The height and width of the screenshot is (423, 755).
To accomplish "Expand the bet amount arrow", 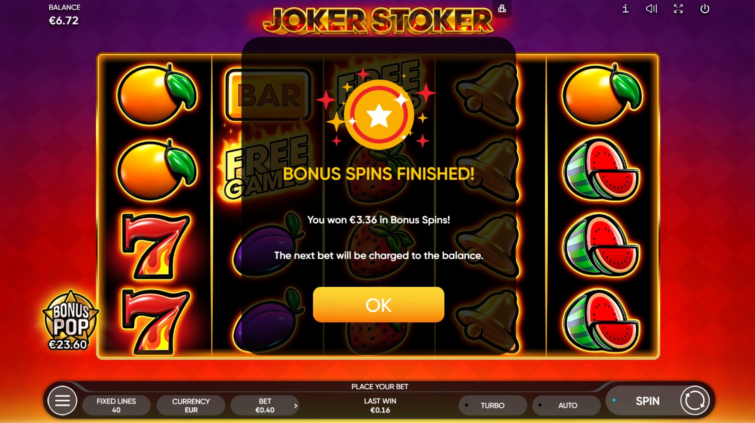I will (x=296, y=406).
